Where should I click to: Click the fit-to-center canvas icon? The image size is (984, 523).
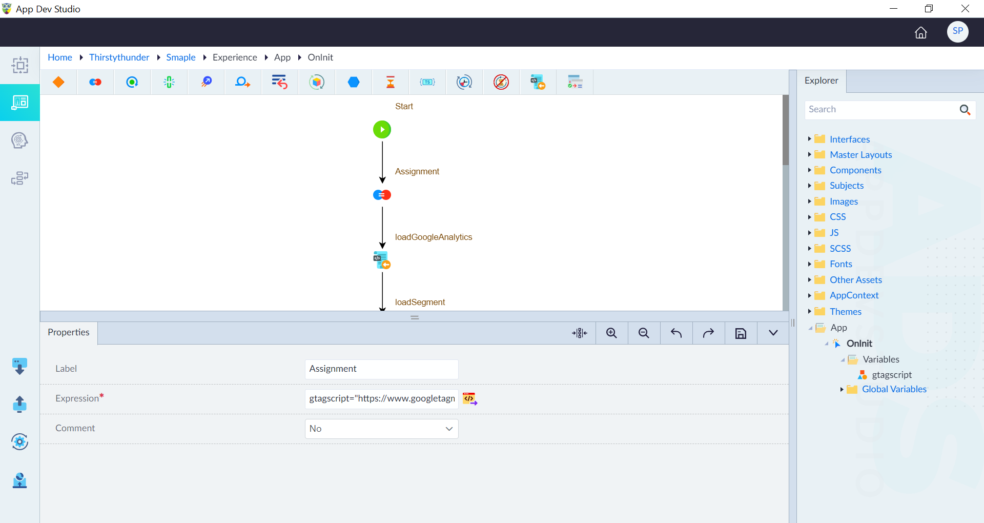580,333
